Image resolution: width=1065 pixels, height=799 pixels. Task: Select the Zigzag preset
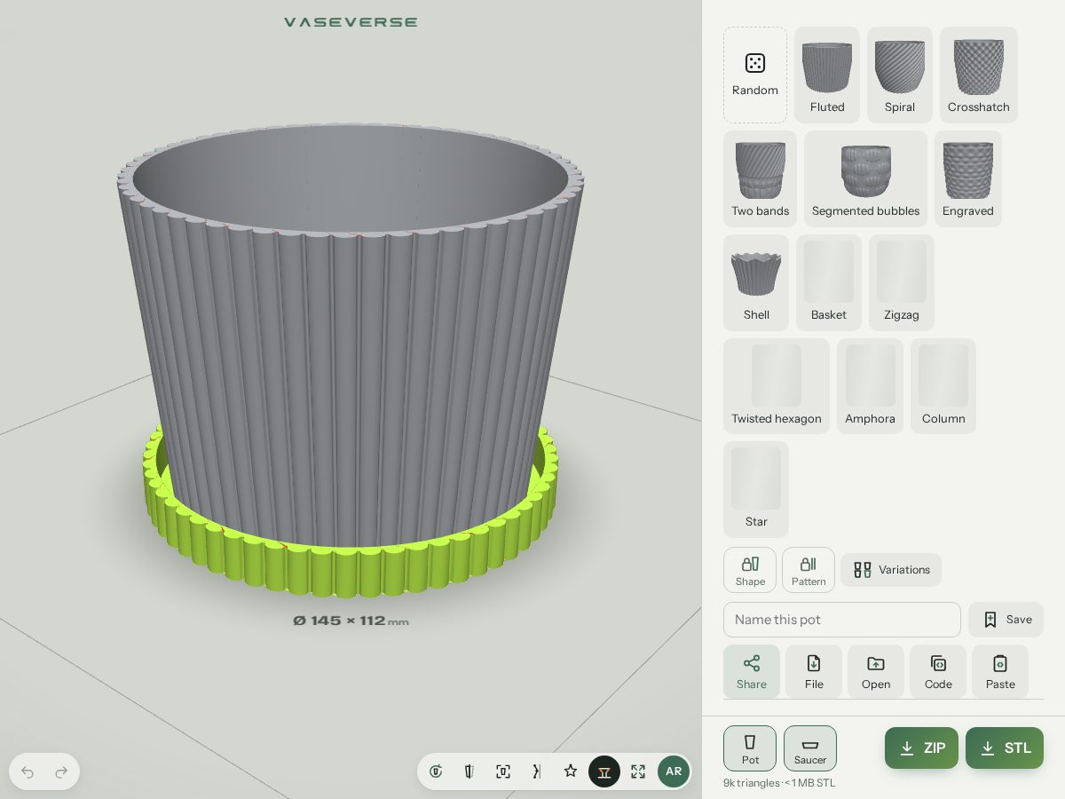coord(902,282)
